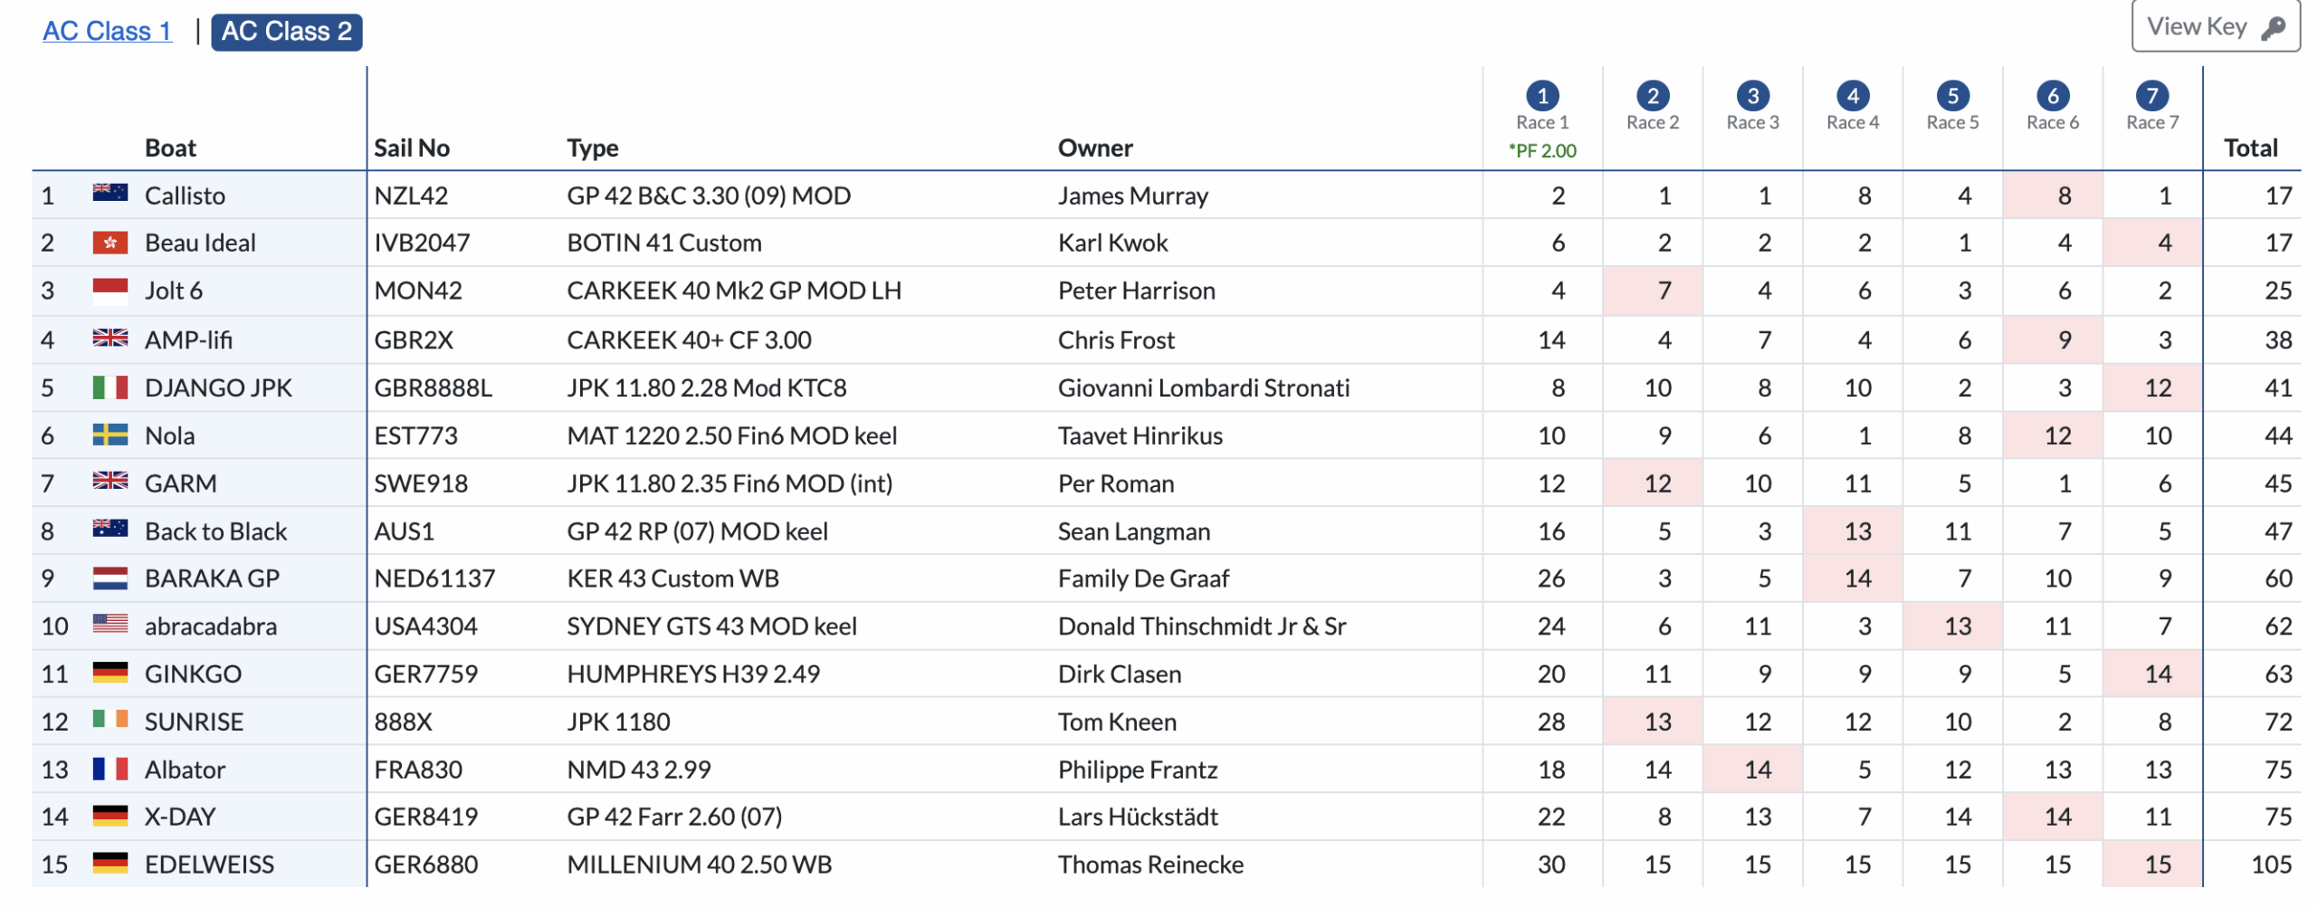Click SUNRISE Race 1 score 28
This screenshot has height=908, width=2317.
[1550, 722]
